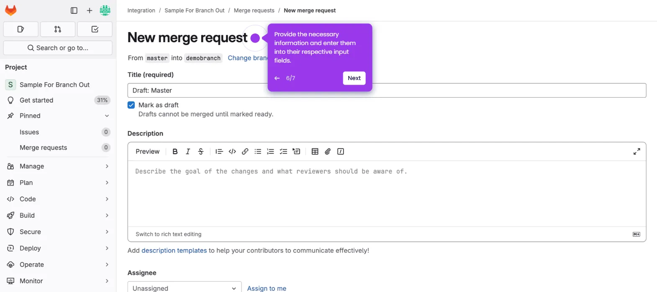Click Change branches link
The image size is (657, 292).
[x=248, y=58]
